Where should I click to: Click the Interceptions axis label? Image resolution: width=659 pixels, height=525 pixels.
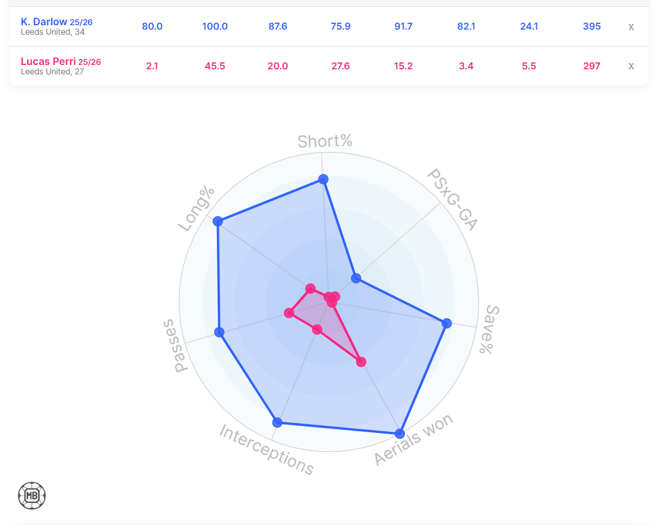[266, 449]
